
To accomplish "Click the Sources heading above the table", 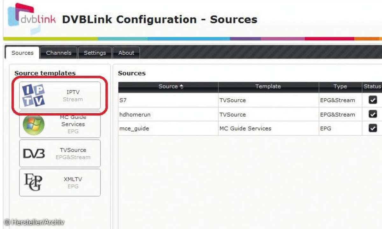I will click(132, 73).
